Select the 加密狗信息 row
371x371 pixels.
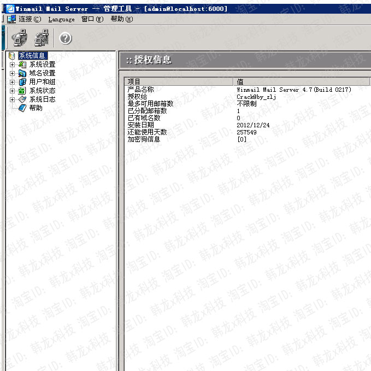(248, 139)
